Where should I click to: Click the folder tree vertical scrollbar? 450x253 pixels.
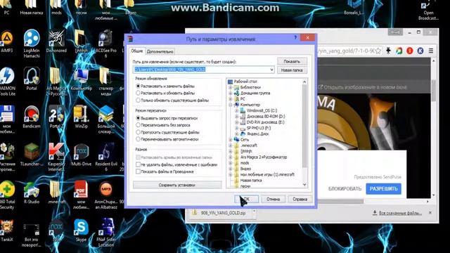[x=304, y=133]
